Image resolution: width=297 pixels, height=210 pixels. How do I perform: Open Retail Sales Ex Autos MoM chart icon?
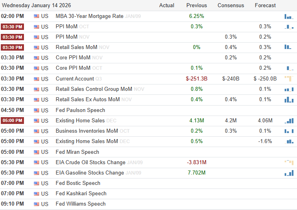289,100
